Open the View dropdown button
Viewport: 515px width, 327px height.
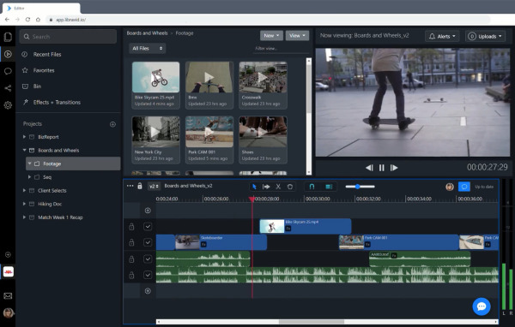(297, 35)
